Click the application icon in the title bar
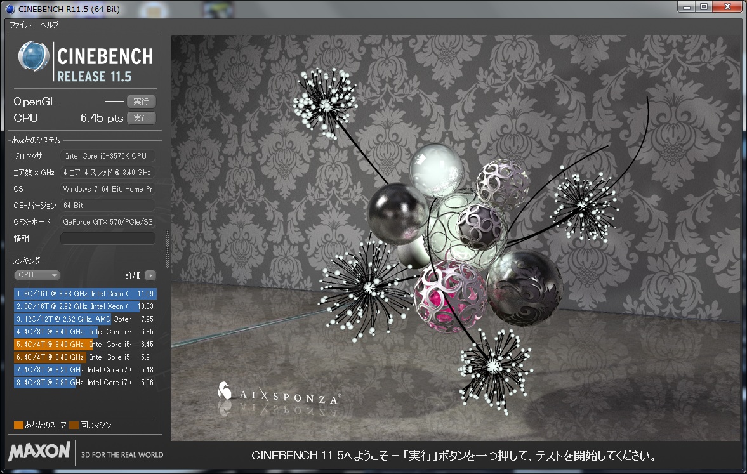This screenshot has height=474, width=747. coord(10,9)
